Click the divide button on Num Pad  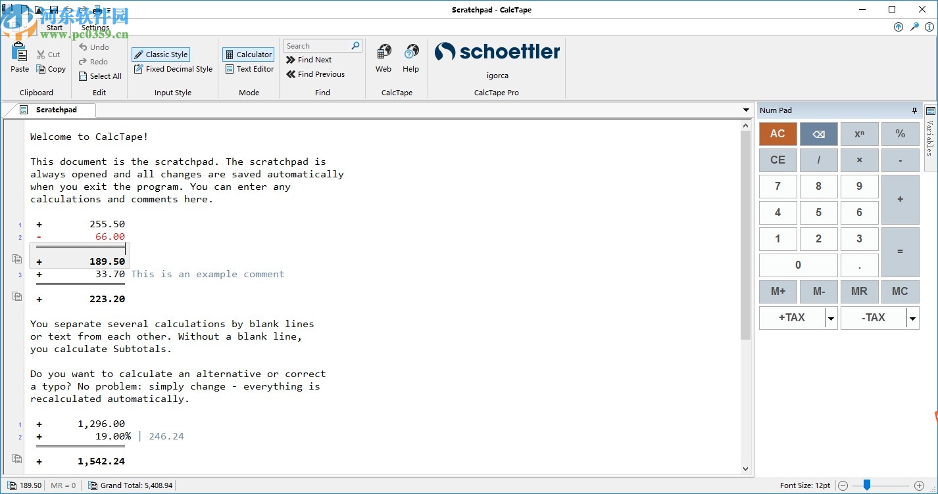click(818, 160)
